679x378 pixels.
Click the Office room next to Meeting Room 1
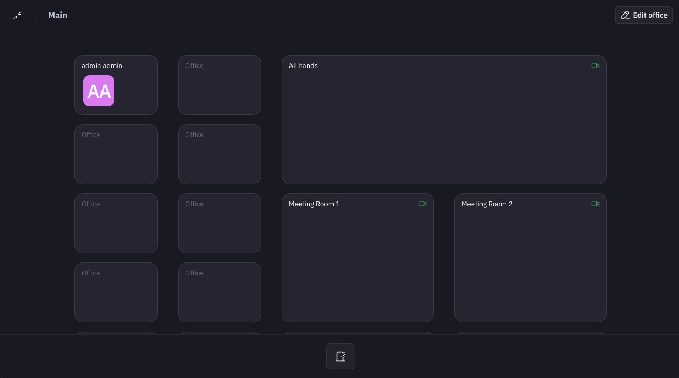(x=220, y=223)
